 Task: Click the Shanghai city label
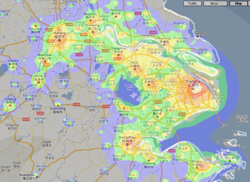[x=193, y=82]
